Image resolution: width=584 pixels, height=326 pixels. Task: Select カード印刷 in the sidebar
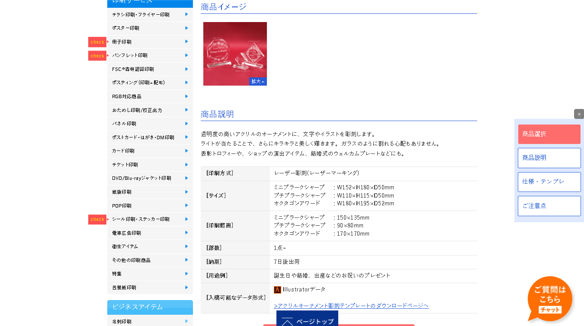tap(123, 151)
